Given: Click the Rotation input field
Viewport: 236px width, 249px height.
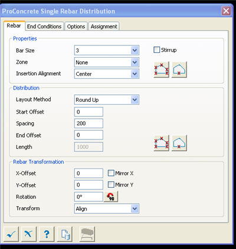Looking at the screenshot, I should [x=88, y=197].
